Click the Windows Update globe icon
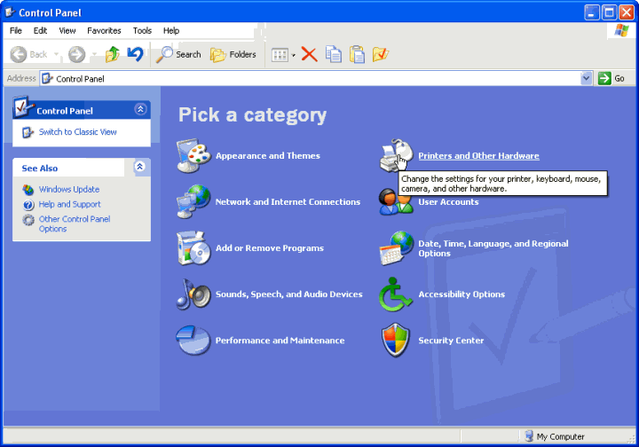639x447 pixels. coord(28,190)
